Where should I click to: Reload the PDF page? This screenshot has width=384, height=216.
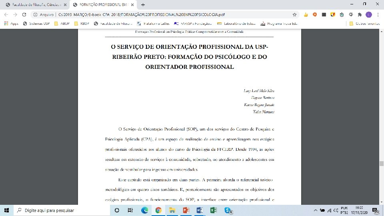[x=24, y=15]
